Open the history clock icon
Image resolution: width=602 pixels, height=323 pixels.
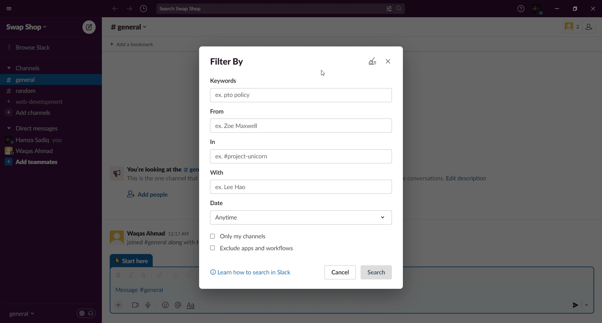144,9
